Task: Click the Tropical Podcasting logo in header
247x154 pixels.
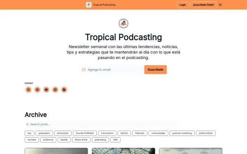Action: (x=89, y=5)
